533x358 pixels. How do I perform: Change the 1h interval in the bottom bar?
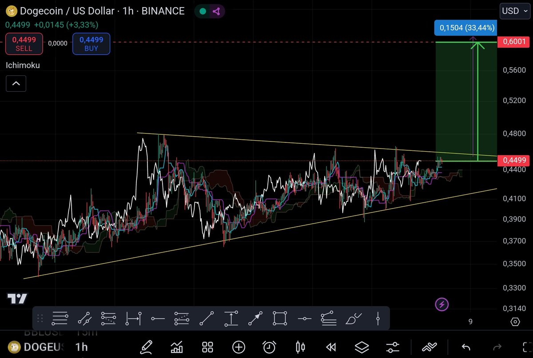click(81, 347)
